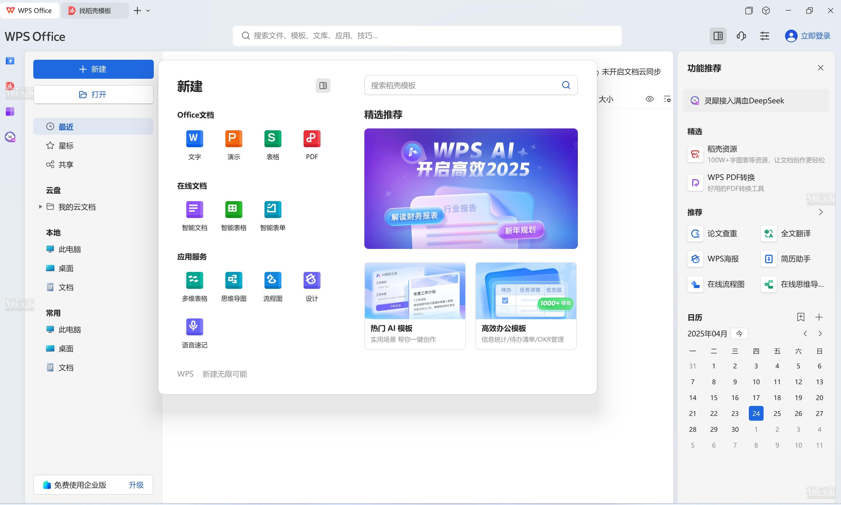Open the purple apps icon in left strip

pos(10,112)
